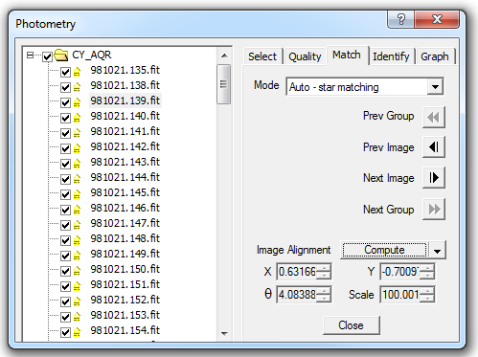
Task: Toggle the 981021.153.fit checkbox
Action: [x=65, y=317]
